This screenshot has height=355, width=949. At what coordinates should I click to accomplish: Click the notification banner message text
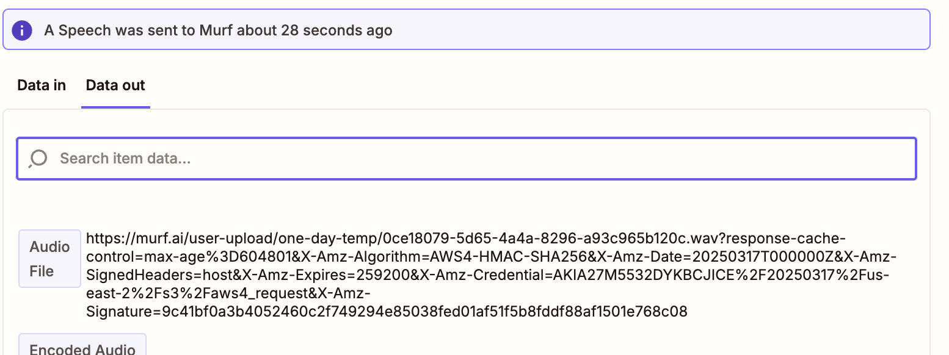[216, 29]
